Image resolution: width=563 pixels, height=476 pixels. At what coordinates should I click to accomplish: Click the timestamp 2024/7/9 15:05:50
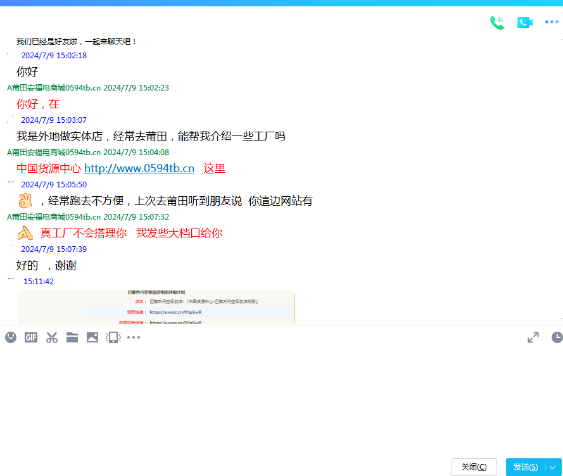pyautogui.click(x=54, y=184)
